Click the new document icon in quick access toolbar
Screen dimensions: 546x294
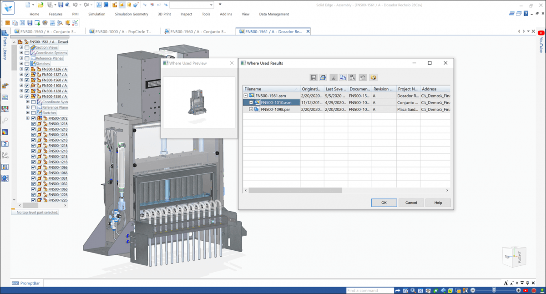(28, 5)
